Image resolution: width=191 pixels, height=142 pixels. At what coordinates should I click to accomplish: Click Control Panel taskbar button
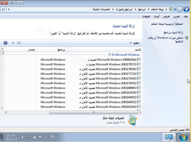(x=169, y=137)
